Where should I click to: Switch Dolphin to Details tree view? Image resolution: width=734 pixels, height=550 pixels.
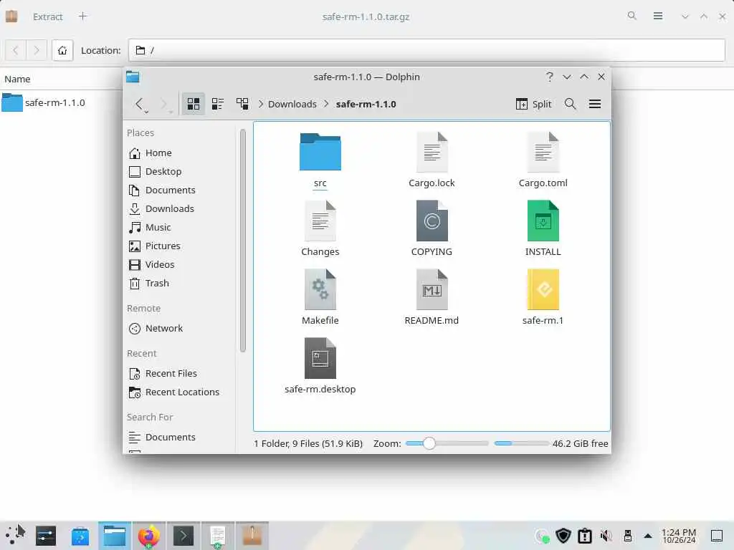242,104
